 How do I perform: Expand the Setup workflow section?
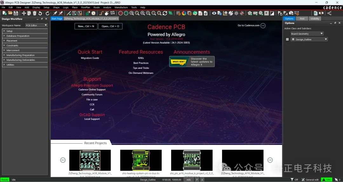25,31
